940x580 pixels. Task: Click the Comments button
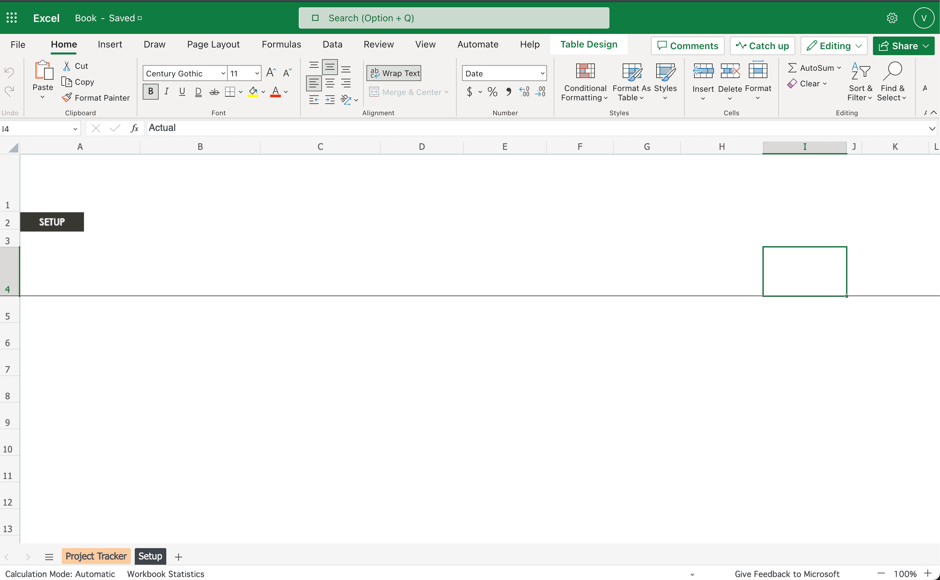[x=687, y=46]
